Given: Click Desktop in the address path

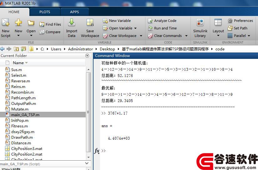Looking at the screenshot, I should [107, 49].
